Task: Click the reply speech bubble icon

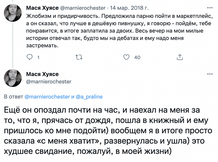Action: [30, 57]
